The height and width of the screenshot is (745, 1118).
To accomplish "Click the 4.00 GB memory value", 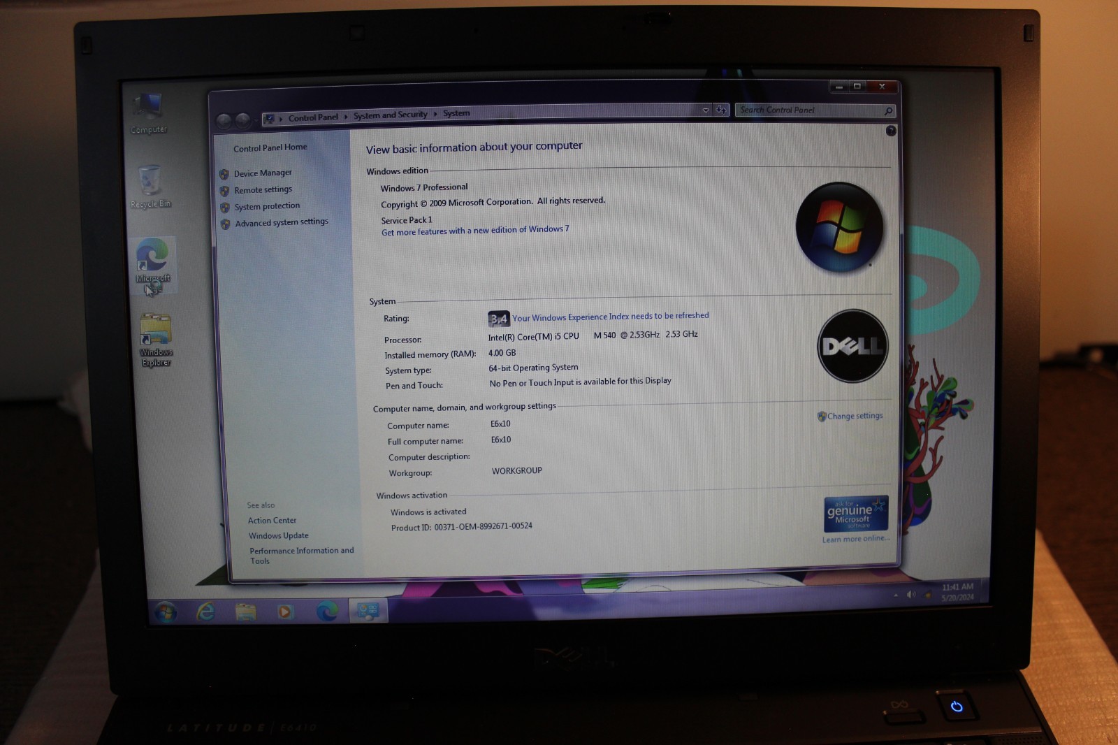I will point(502,353).
